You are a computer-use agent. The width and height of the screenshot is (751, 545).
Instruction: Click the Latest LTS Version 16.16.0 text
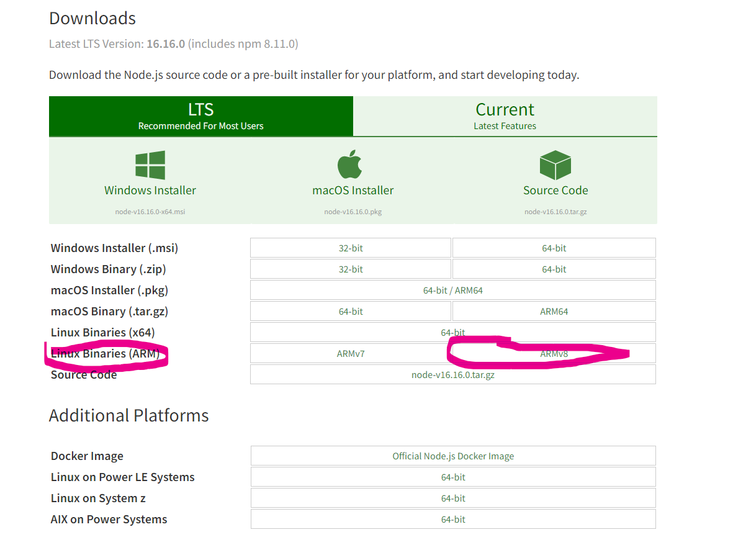pos(174,44)
